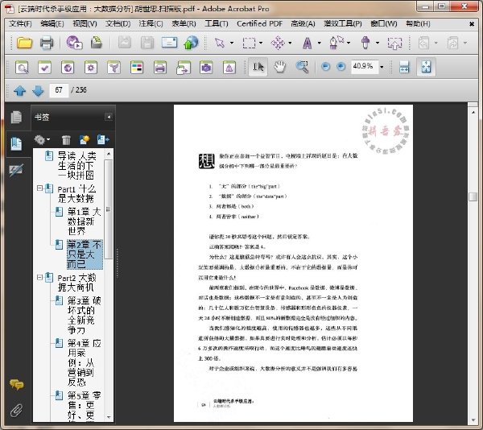Select bookmark 第3章 破坏式的全新竞争力
The image size is (483, 430).
coord(84,315)
